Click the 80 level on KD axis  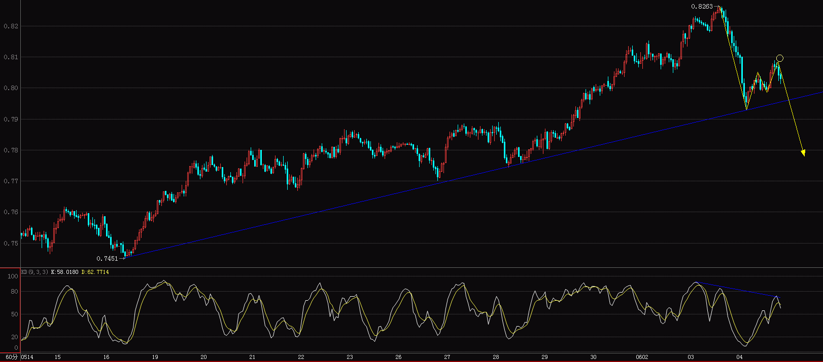pyautogui.click(x=14, y=292)
